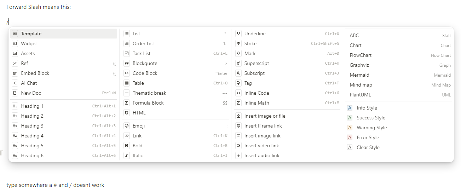
Task: Select the Blockquote quote-mark icon
Action: tap(127, 63)
